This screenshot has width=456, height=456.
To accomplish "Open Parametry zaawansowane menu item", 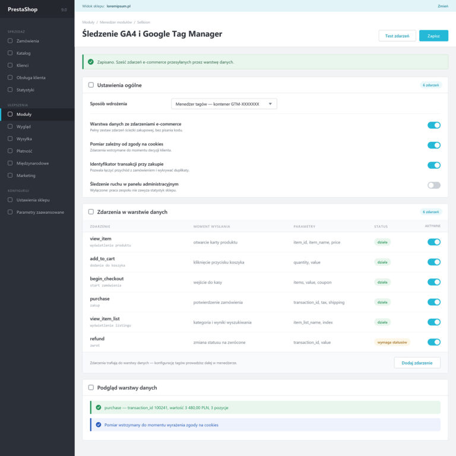I will tap(37, 212).
